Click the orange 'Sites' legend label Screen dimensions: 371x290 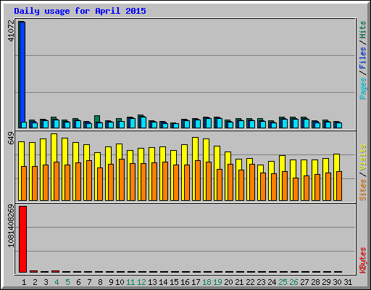tap(363, 190)
